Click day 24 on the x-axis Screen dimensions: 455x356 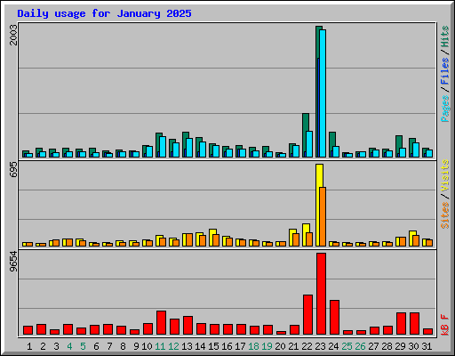click(333, 346)
